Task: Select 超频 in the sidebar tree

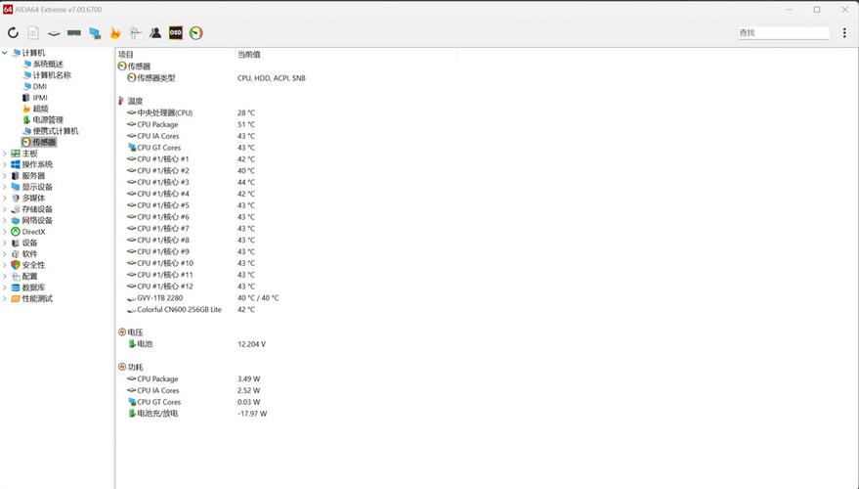Action: (x=39, y=109)
